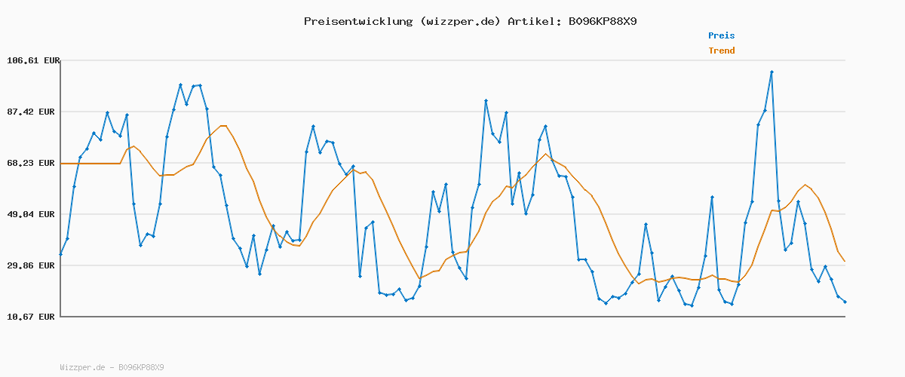Screen dimensions: 905x377
Task: Click the 49.04 EUR axis label
Action: [x=33, y=214]
